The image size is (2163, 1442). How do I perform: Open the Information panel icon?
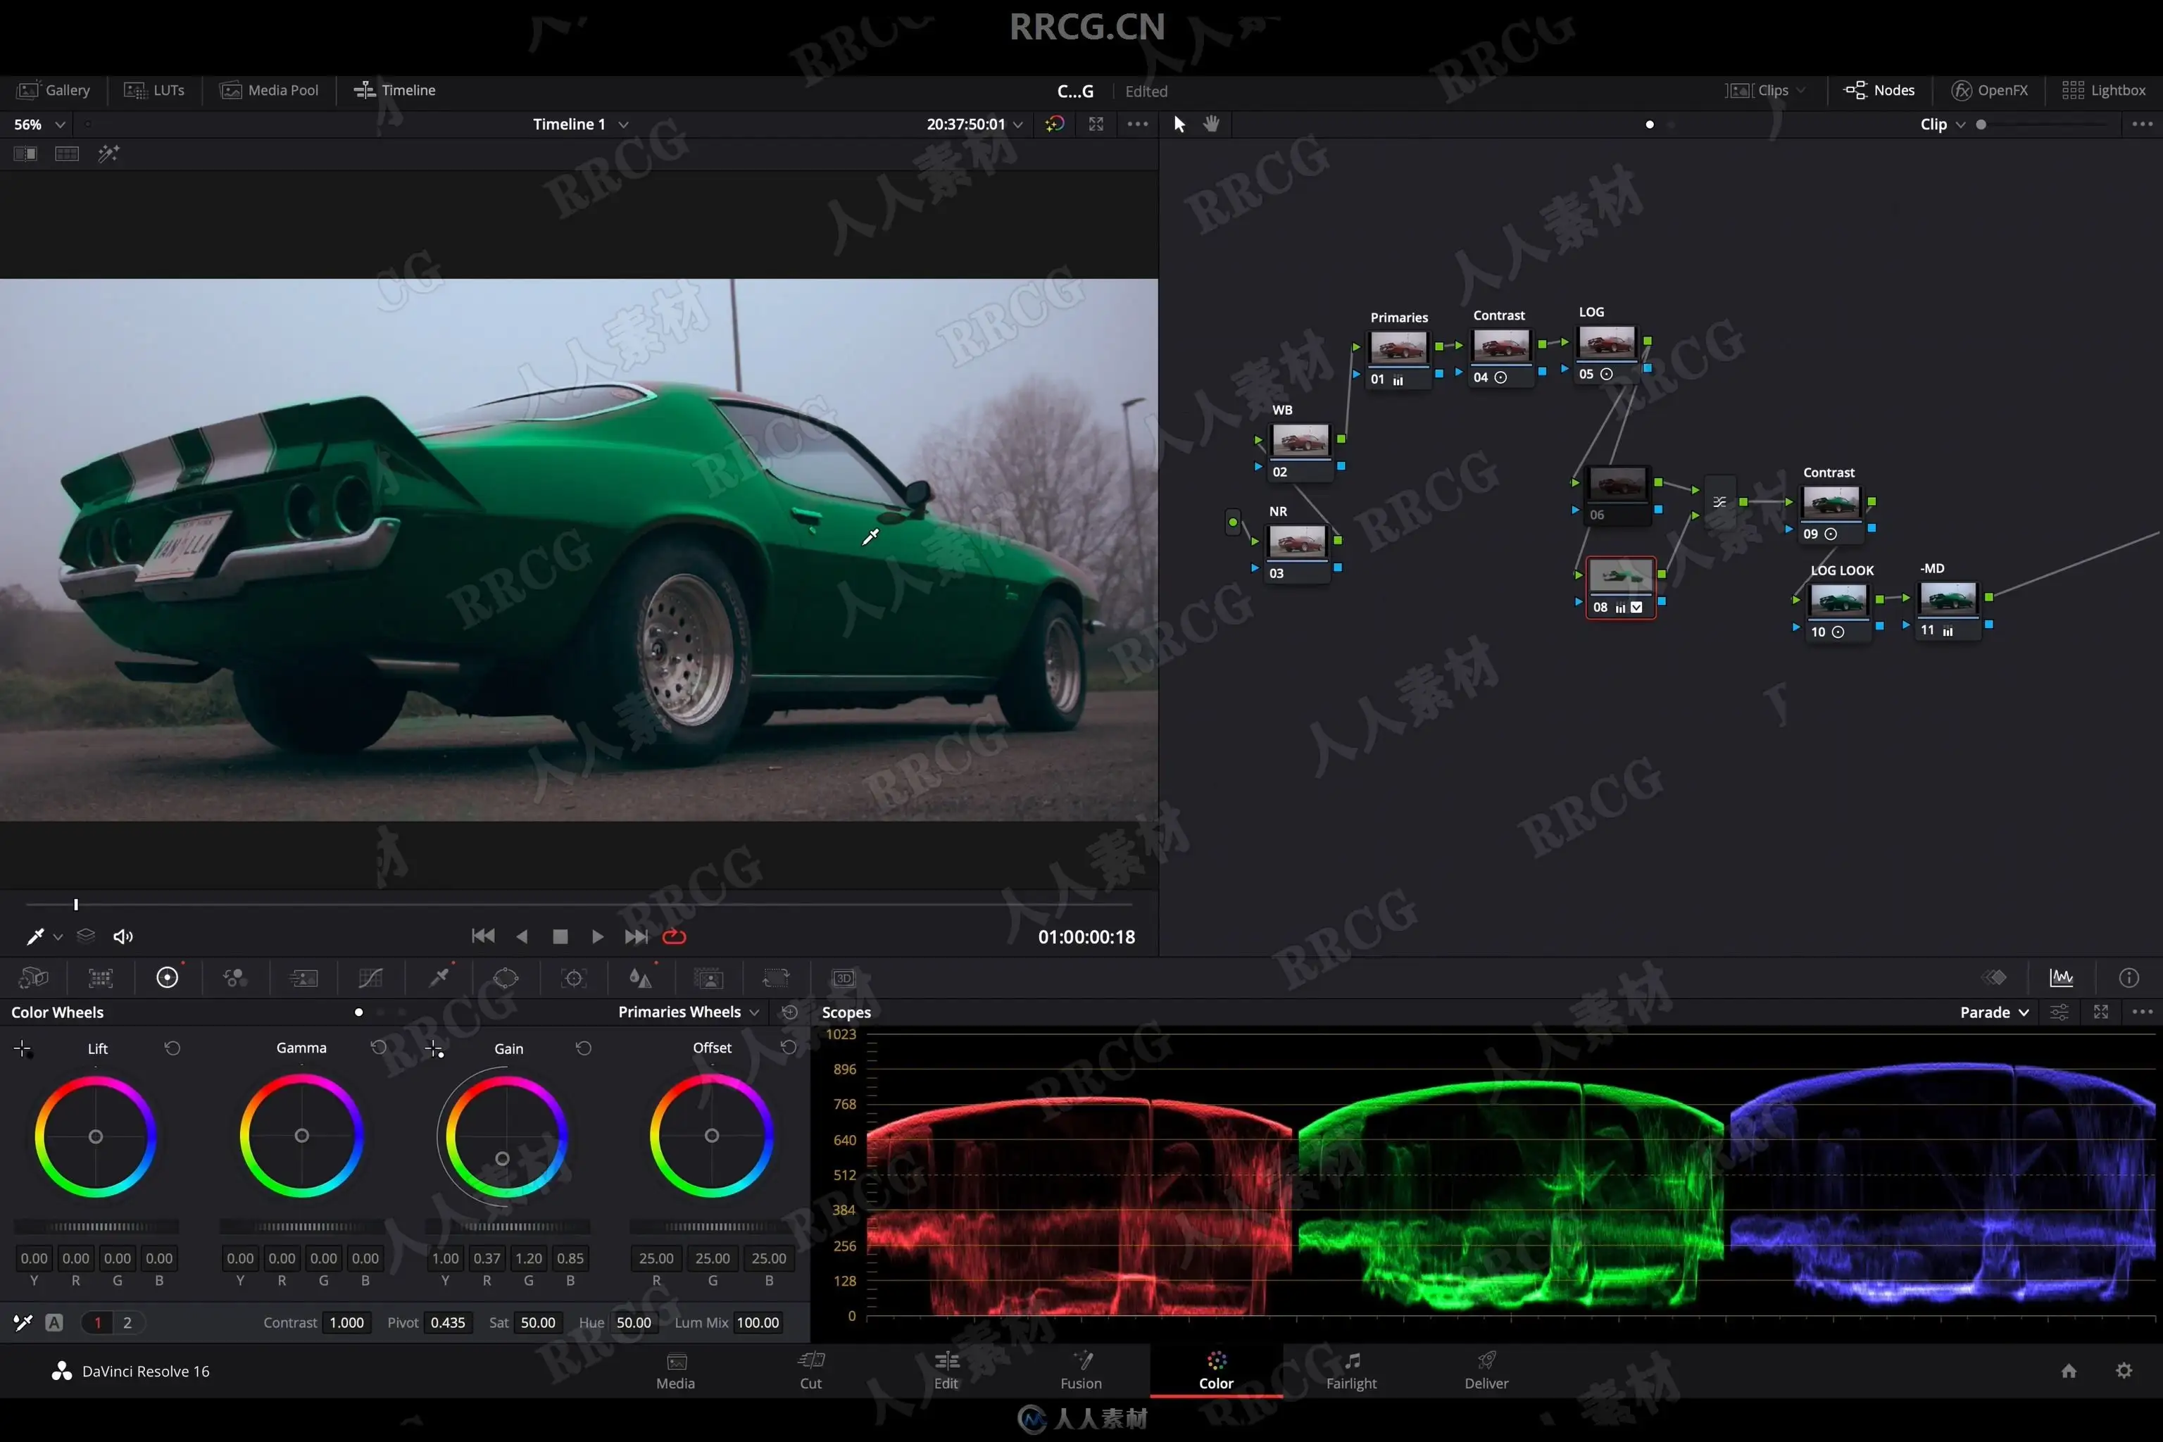tap(2128, 977)
